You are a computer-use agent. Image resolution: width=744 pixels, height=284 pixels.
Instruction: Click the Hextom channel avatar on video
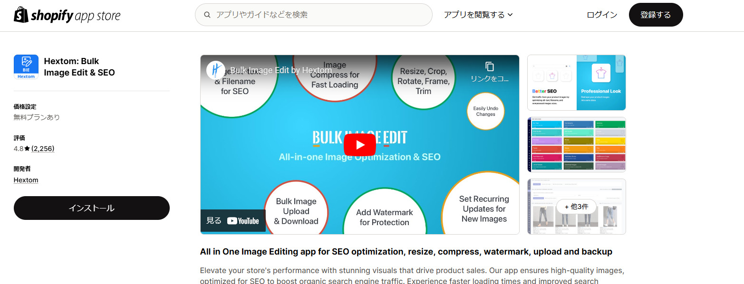(216, 70)
